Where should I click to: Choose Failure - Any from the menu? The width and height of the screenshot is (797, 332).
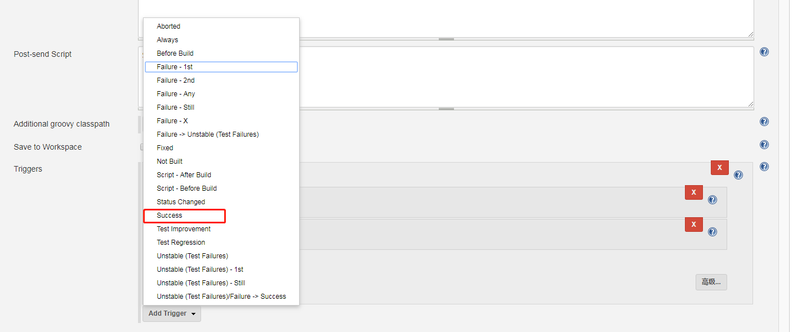click(x=176, y=94)
